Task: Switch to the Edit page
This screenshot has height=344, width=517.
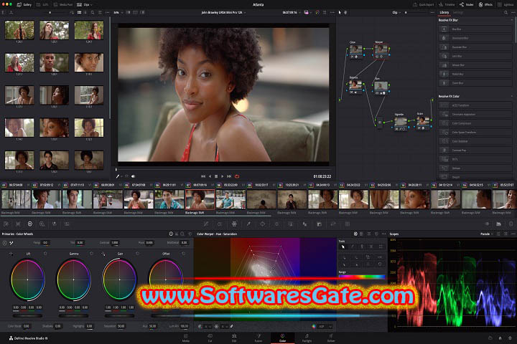Action: pos(234,338)
